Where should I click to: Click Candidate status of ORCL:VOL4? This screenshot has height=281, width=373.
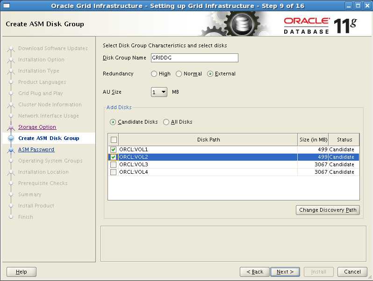tap(344, 172)
